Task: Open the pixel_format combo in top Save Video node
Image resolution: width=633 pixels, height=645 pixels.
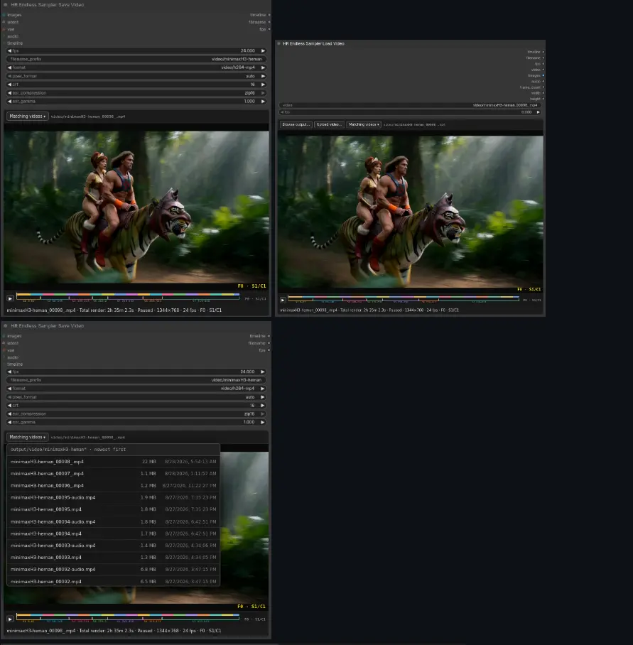Action: click(136, 76)
